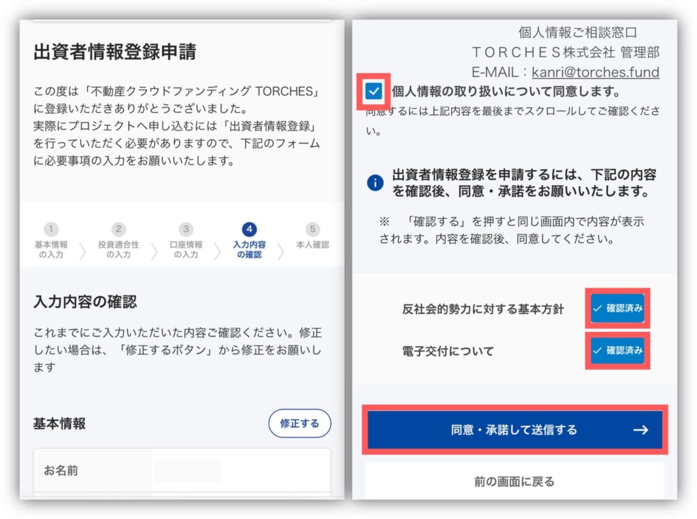Click the step 1 基本情報の入力 circle

click(51, 229)
